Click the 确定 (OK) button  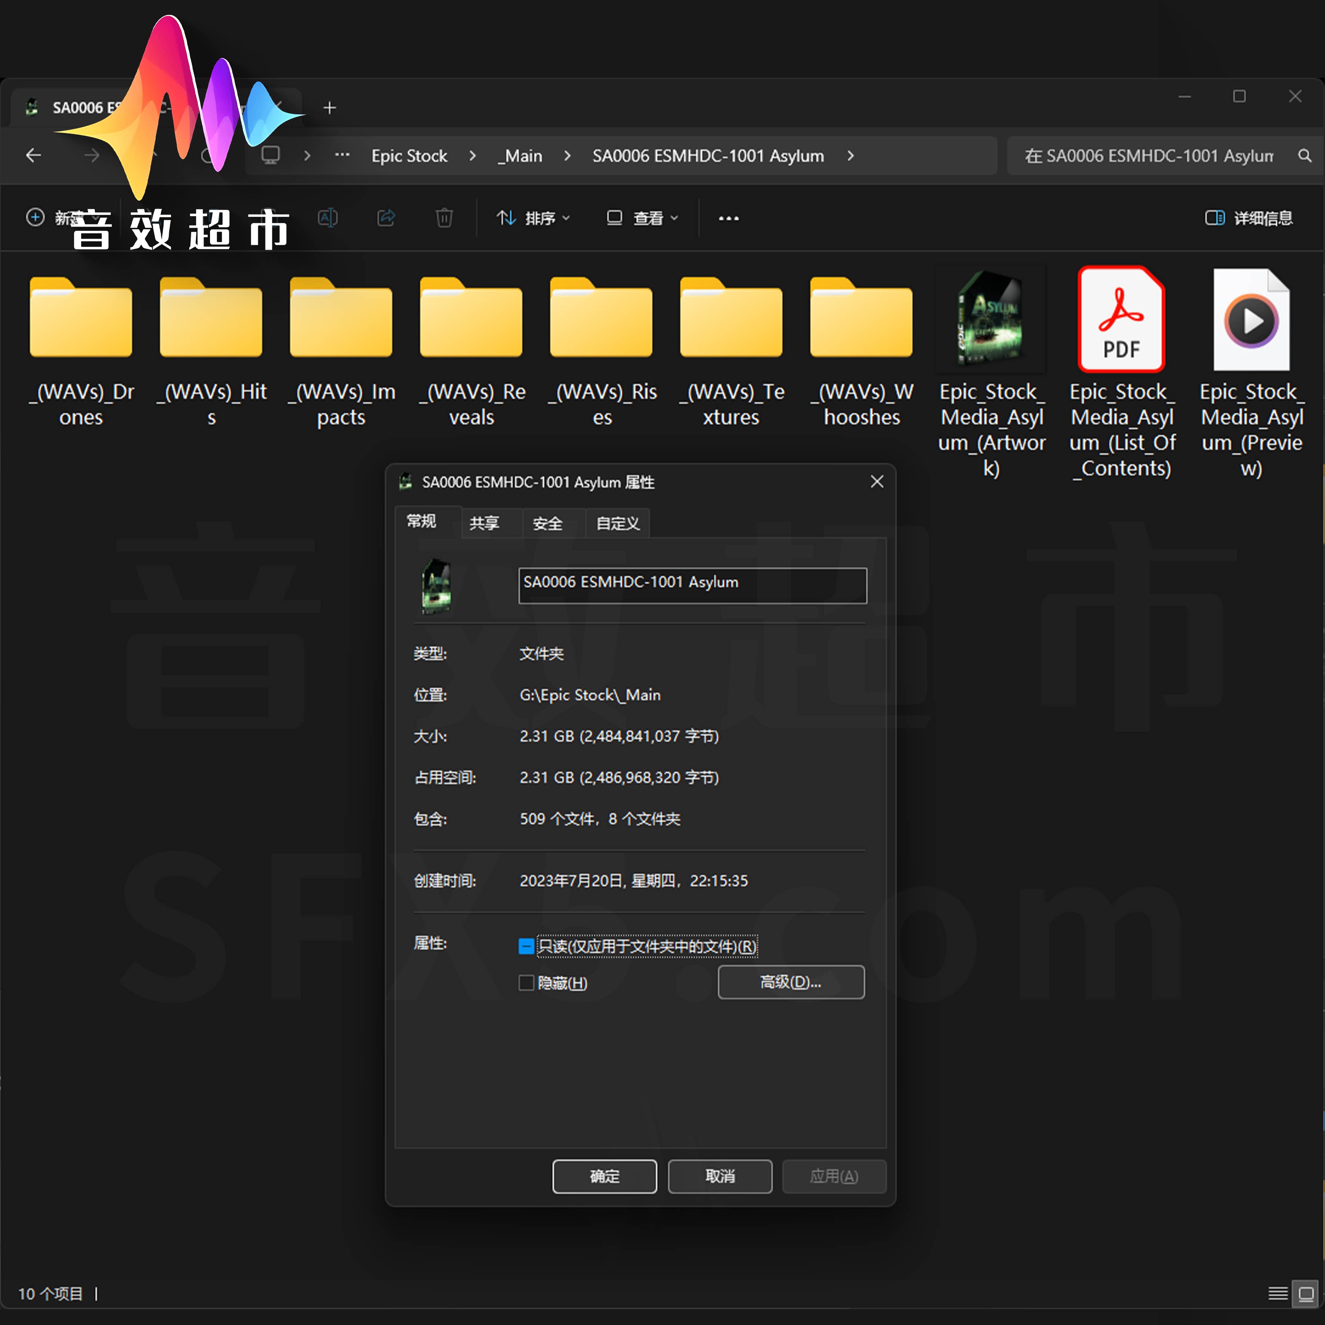click(x=604, y=1176)
